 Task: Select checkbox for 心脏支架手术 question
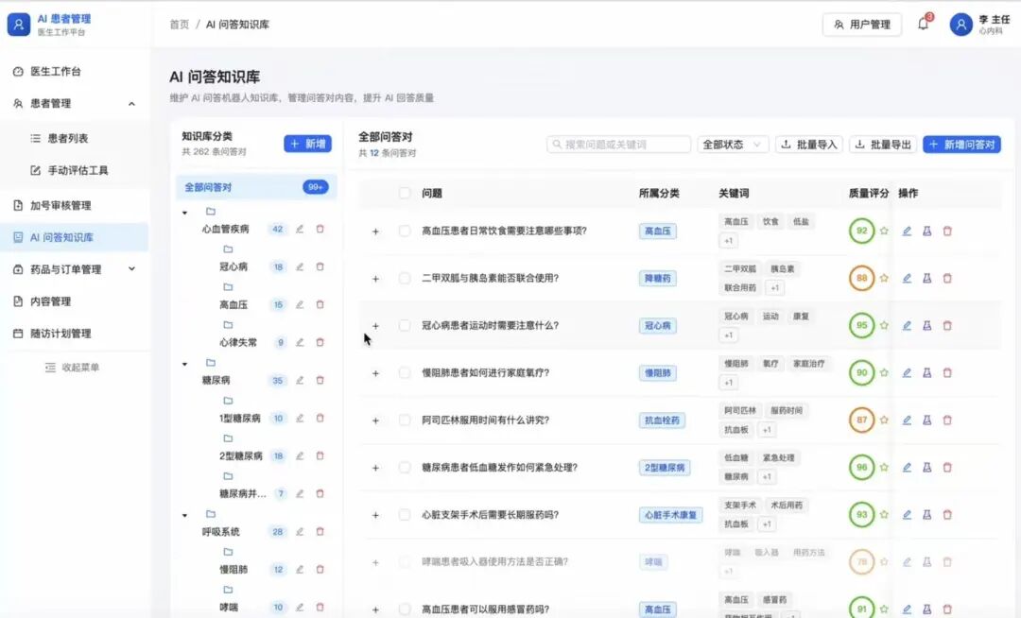tap(405, 515)
